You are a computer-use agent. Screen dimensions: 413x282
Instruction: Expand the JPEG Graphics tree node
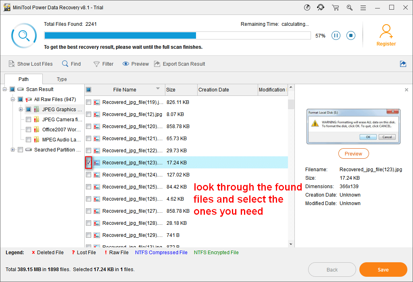[20, 109]
